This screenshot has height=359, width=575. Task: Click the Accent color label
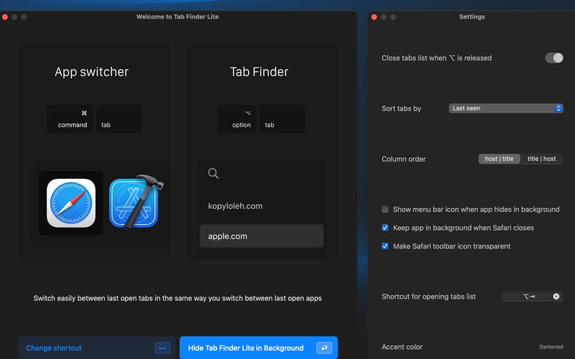click(x=402, y=347)
